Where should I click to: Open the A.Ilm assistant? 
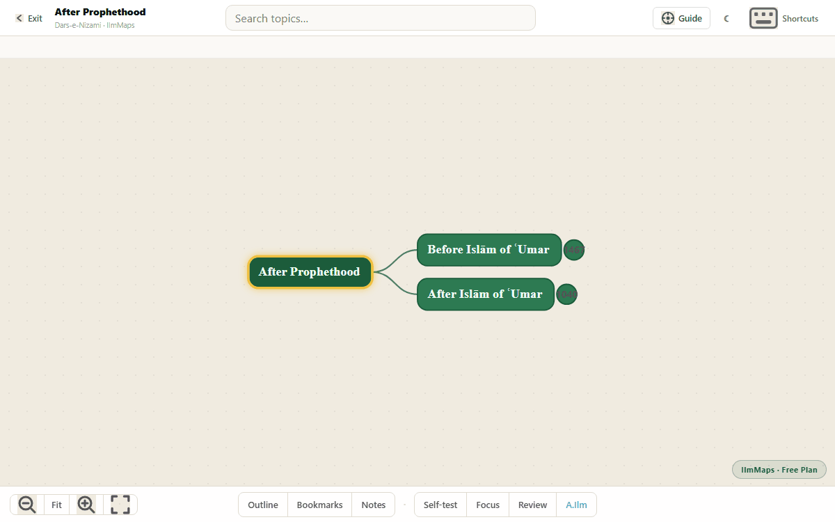[576, 505]
